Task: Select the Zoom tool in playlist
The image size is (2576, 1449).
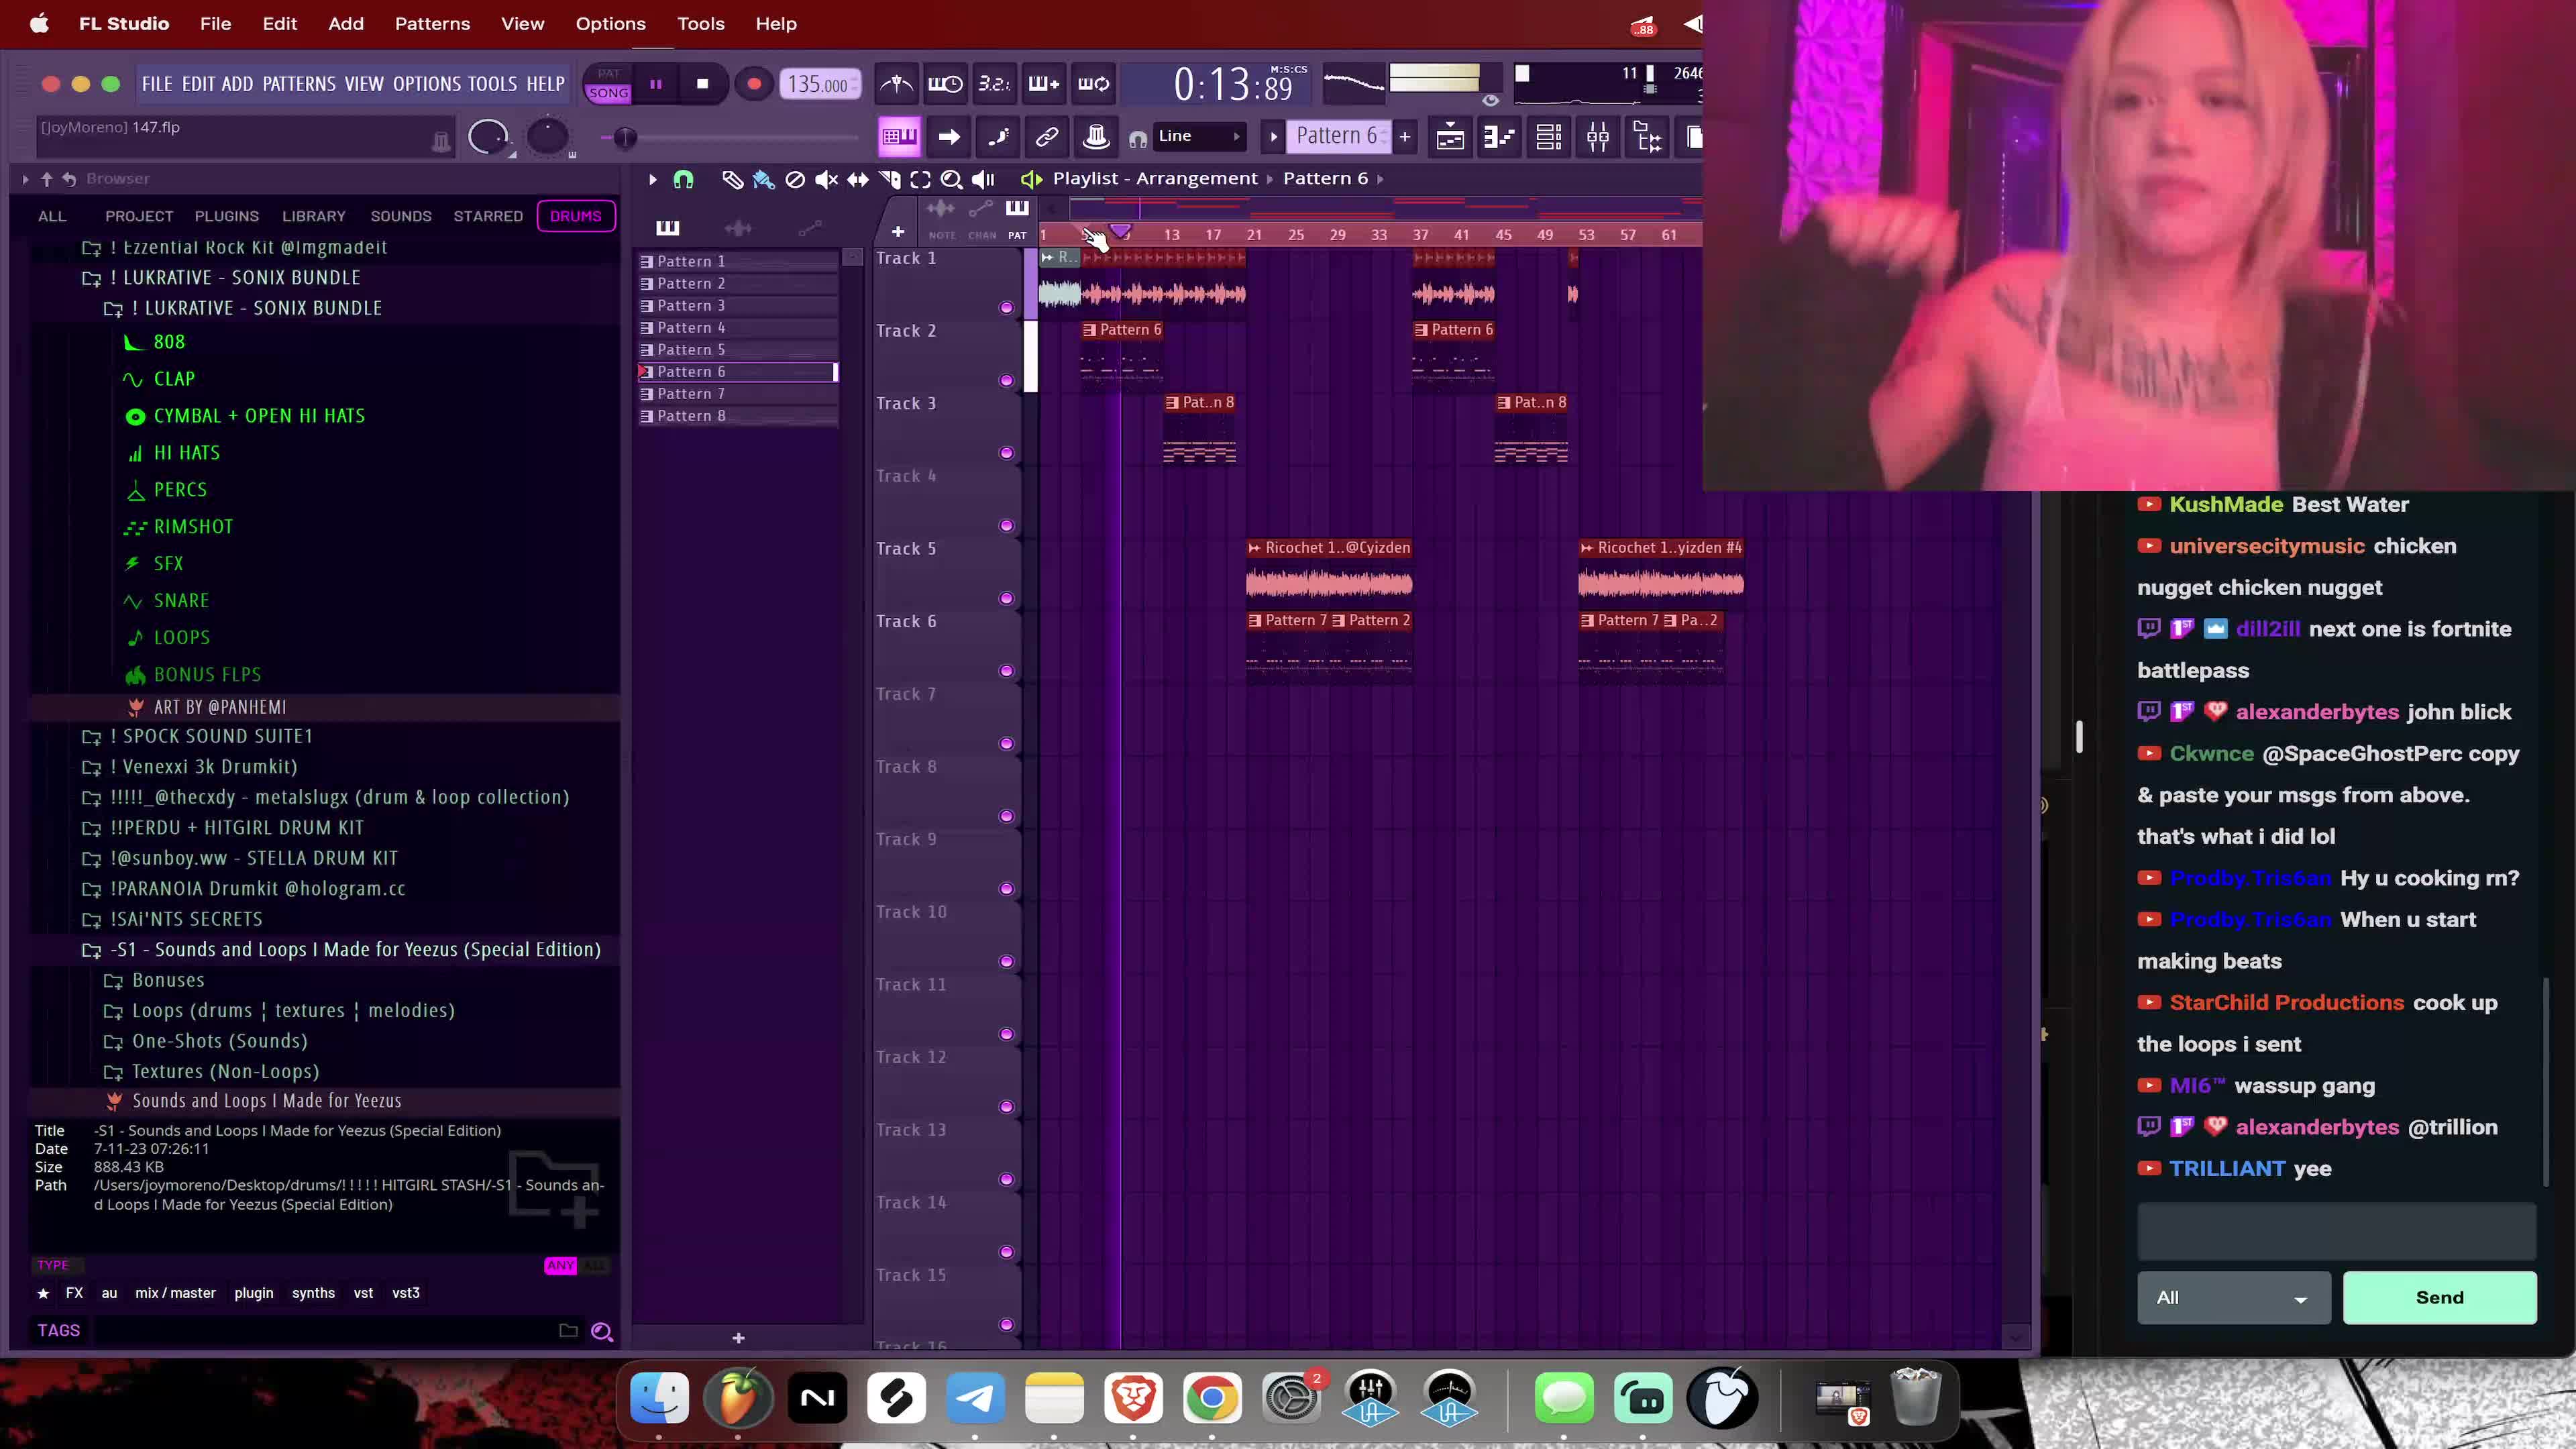Action: 952,179
